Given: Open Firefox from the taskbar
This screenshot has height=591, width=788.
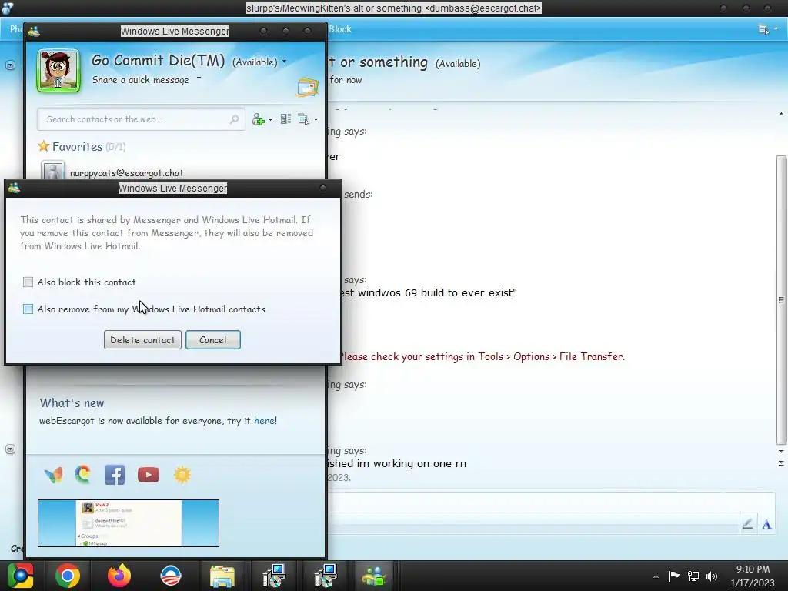Looking at the screenshot, I should [119, 576].
